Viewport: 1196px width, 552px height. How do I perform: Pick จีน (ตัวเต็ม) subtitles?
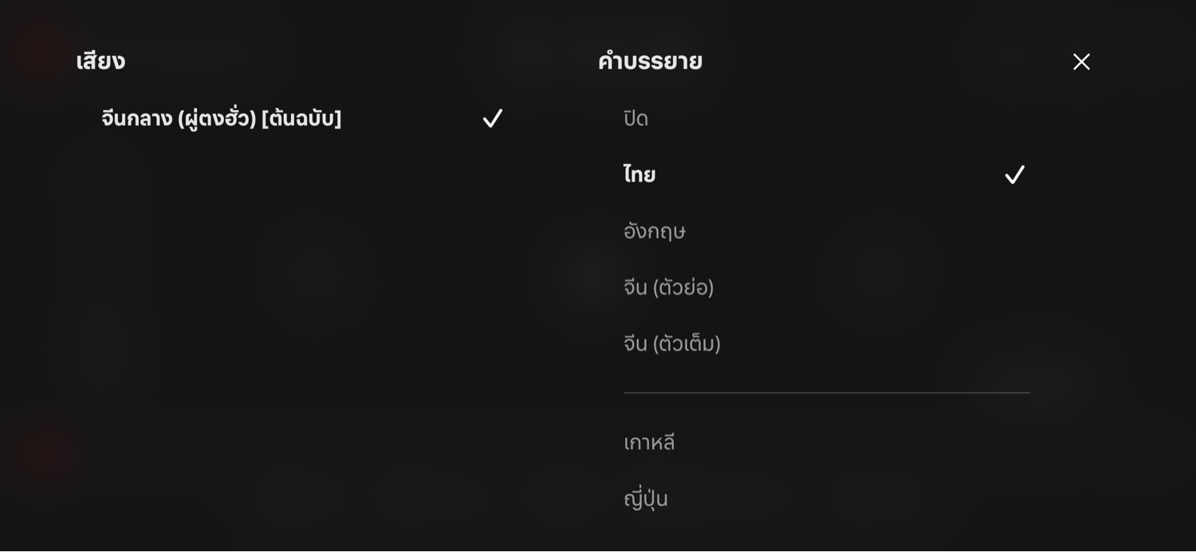click(672, 344)
